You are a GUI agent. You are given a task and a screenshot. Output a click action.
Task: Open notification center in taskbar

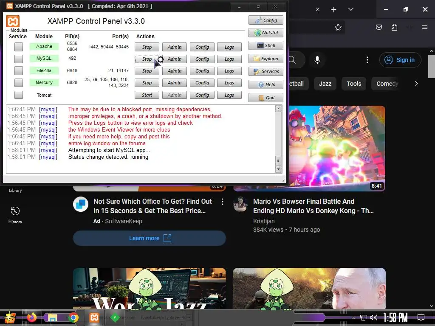(421, 317)
